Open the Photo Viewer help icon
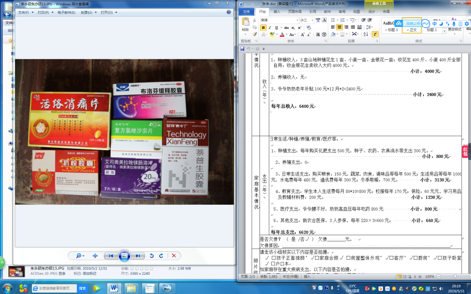The image size is (471, 294). click(x=228, y=12)
